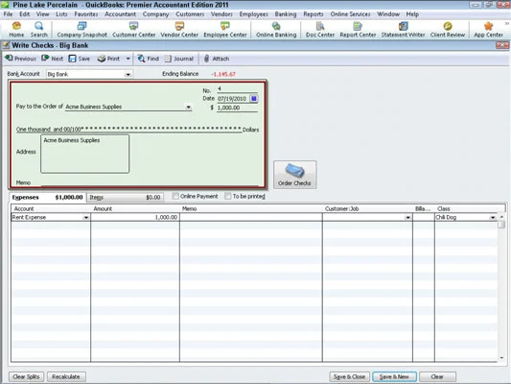This screenshot has height=384, width=511.
Task: Enable Online Payment checkbox
Action: coord(175,196)
